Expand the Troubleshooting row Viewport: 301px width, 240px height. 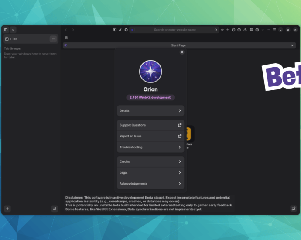click(150, 147)
